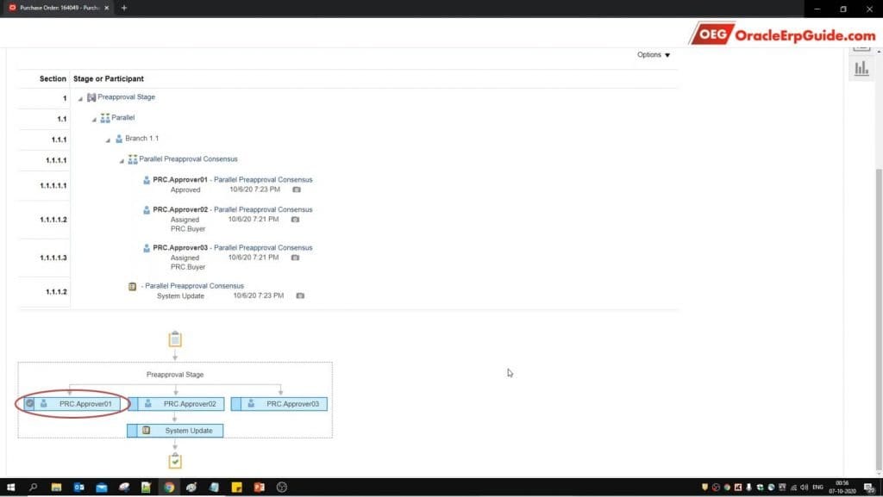Collapse the Parallel node arrow in row 1.1
Image resolution: width=883 pixels, height=497 pixels.
coord(94,118)
